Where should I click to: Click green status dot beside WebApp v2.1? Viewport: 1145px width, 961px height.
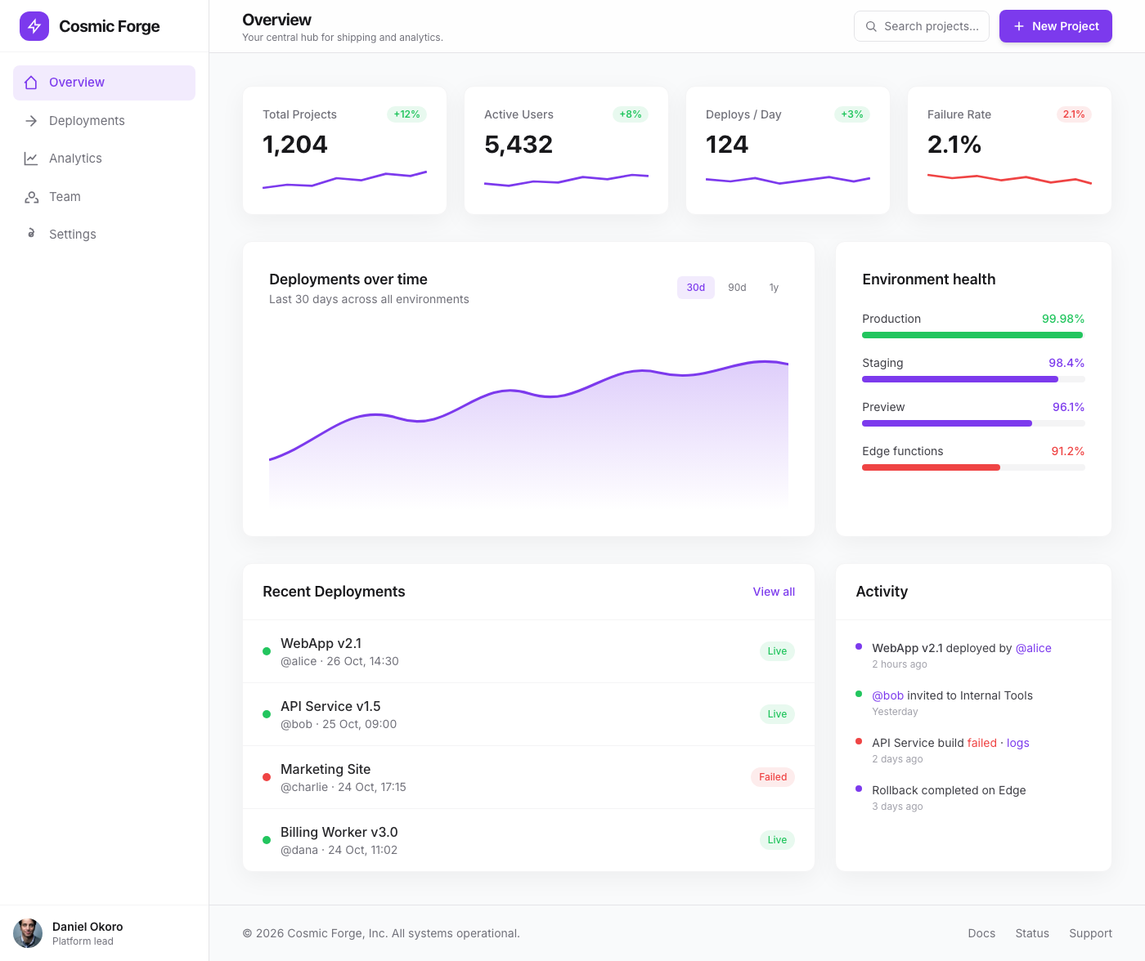tap(267, 651)
